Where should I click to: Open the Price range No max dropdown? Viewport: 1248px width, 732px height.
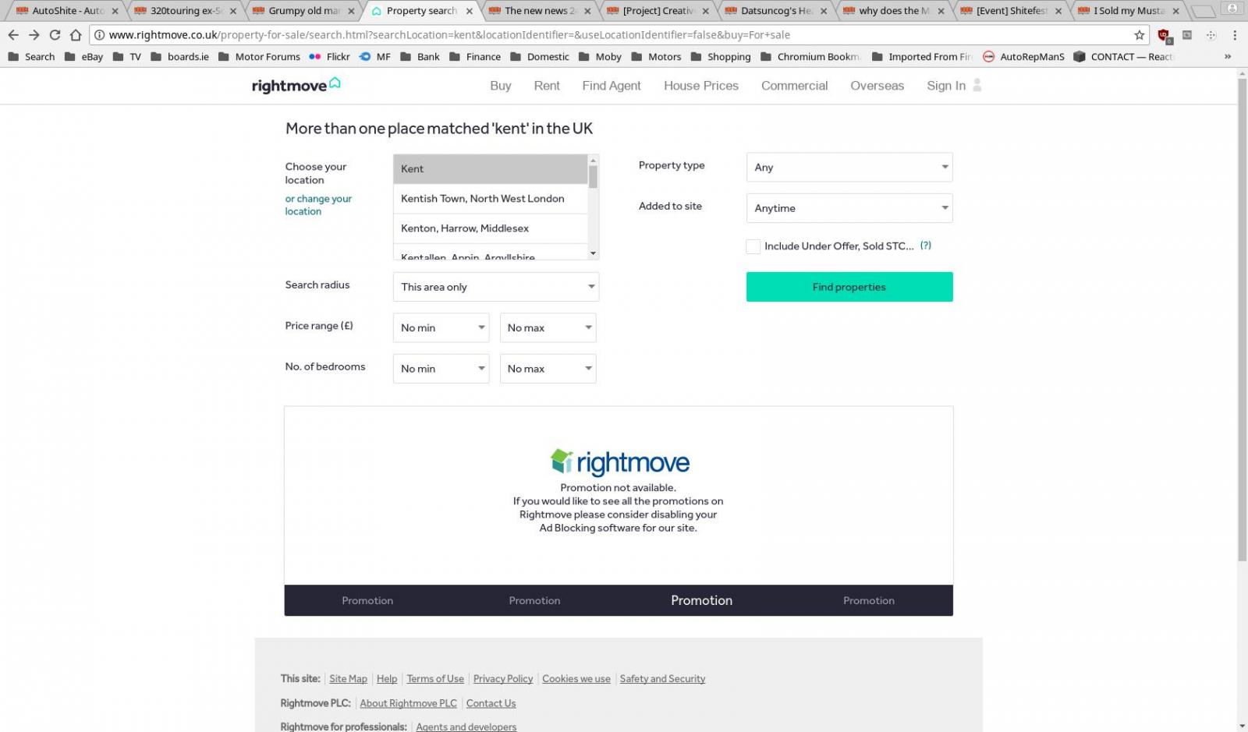point(548,327)
